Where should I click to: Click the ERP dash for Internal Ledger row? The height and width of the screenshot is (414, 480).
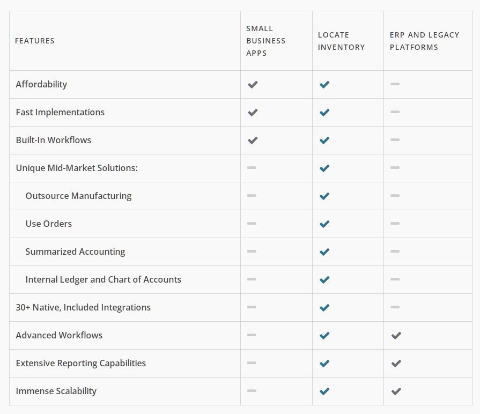[395, 279]
